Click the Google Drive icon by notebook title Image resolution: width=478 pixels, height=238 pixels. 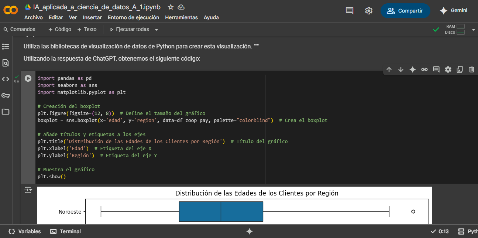click(28, 7)
